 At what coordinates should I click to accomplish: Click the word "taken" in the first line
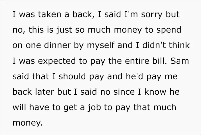click(x=49, y=14)
